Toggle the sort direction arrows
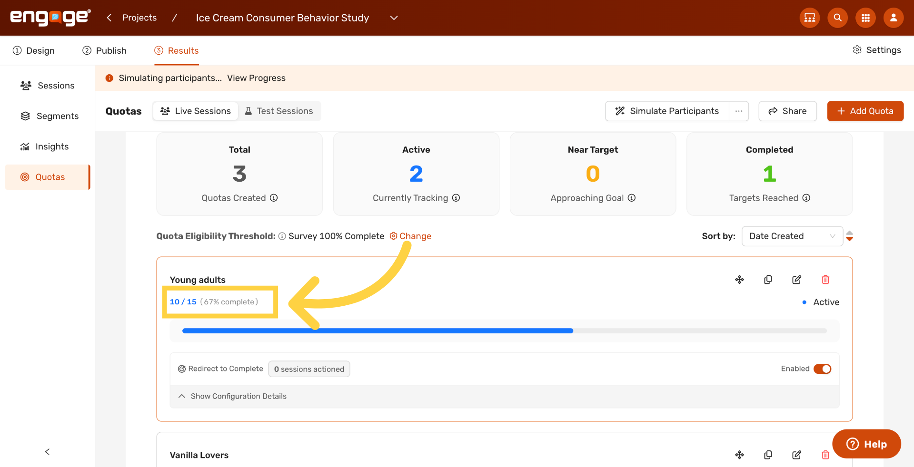 click(849, 236)
